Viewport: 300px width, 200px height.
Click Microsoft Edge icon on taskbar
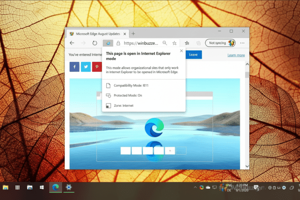click(56, 187)
